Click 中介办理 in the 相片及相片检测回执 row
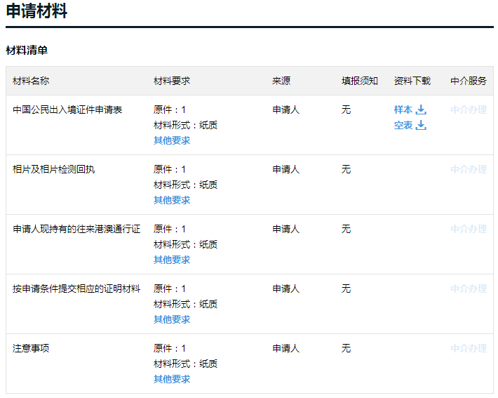The width and height of the screenshot is (498, 398). 468,170
